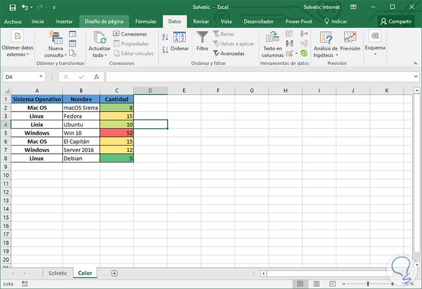Image resolution: width=422 pixels, height=289 pixels.
Task: Select column D header
Action: pyautogui.click(x=150, y=91)
